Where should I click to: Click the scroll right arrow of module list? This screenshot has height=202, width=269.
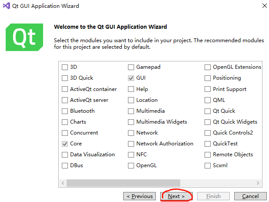pyautogui.click(x=258, y=183)
